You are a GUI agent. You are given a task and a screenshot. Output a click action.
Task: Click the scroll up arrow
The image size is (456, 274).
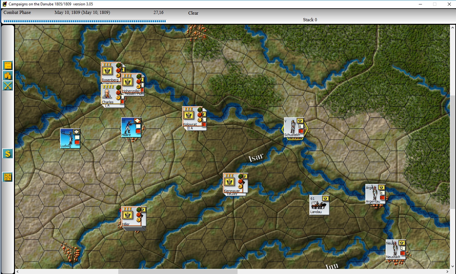(x=453, y=28)
